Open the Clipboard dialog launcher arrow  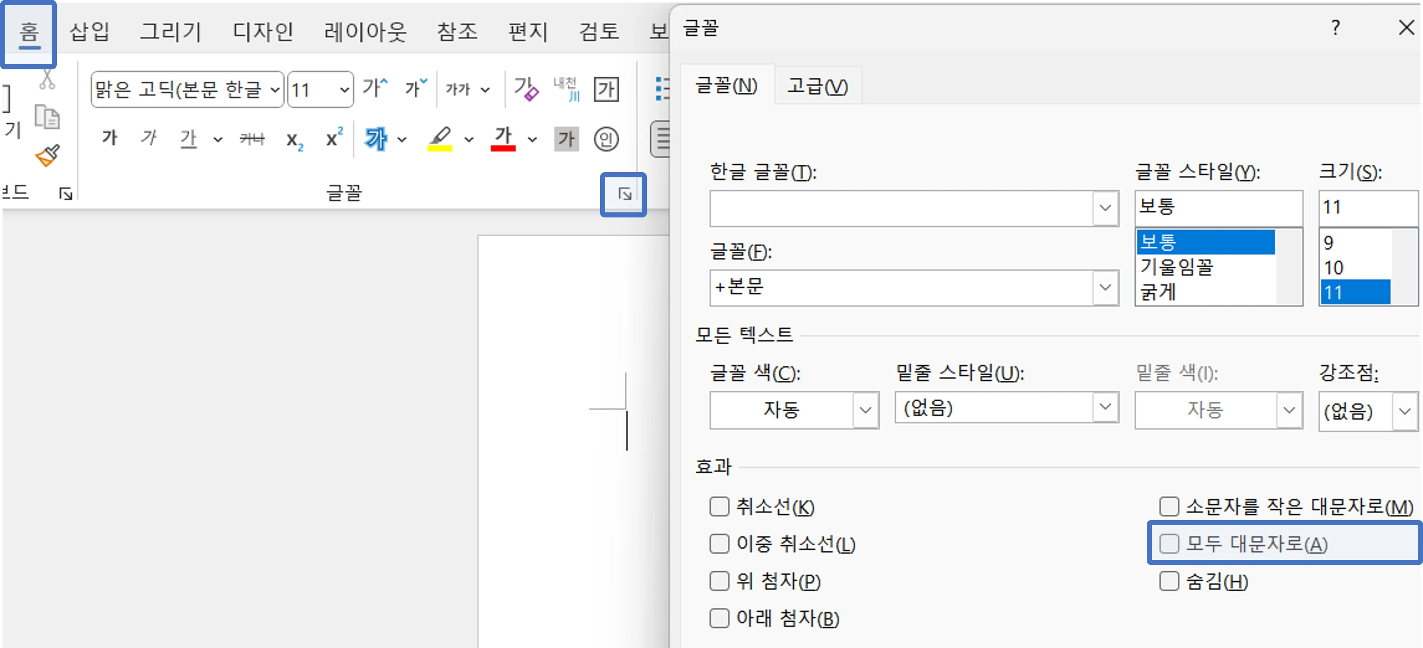[x=66, y=194]
